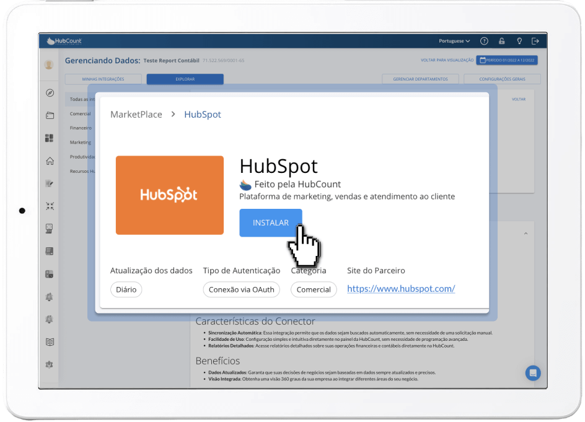Click the small HubCount logo beside Feito pela
The height and width of the screenshot is (422, 585).
click(x=245, y=184)
